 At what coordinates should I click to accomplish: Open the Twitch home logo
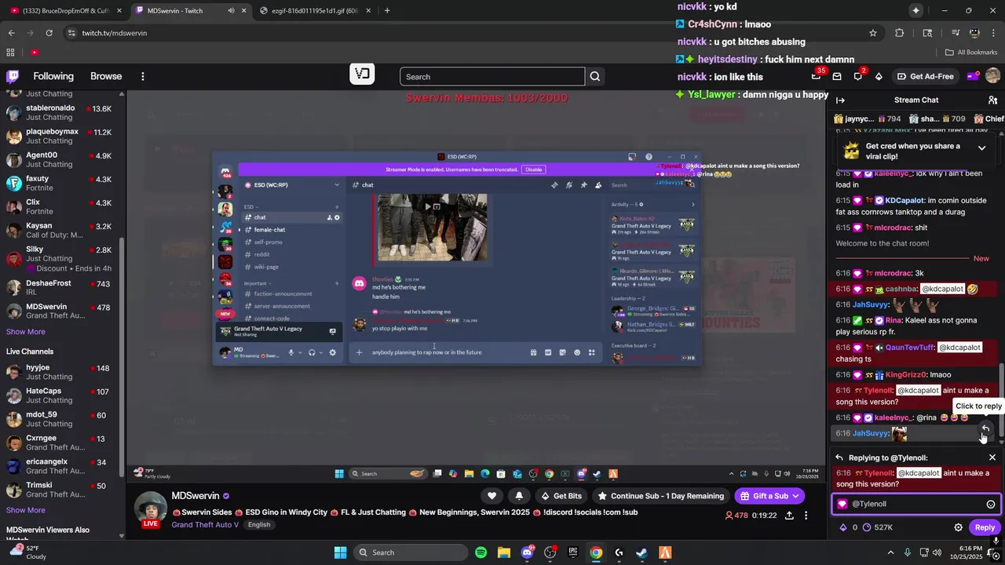[x=13, y=76]
